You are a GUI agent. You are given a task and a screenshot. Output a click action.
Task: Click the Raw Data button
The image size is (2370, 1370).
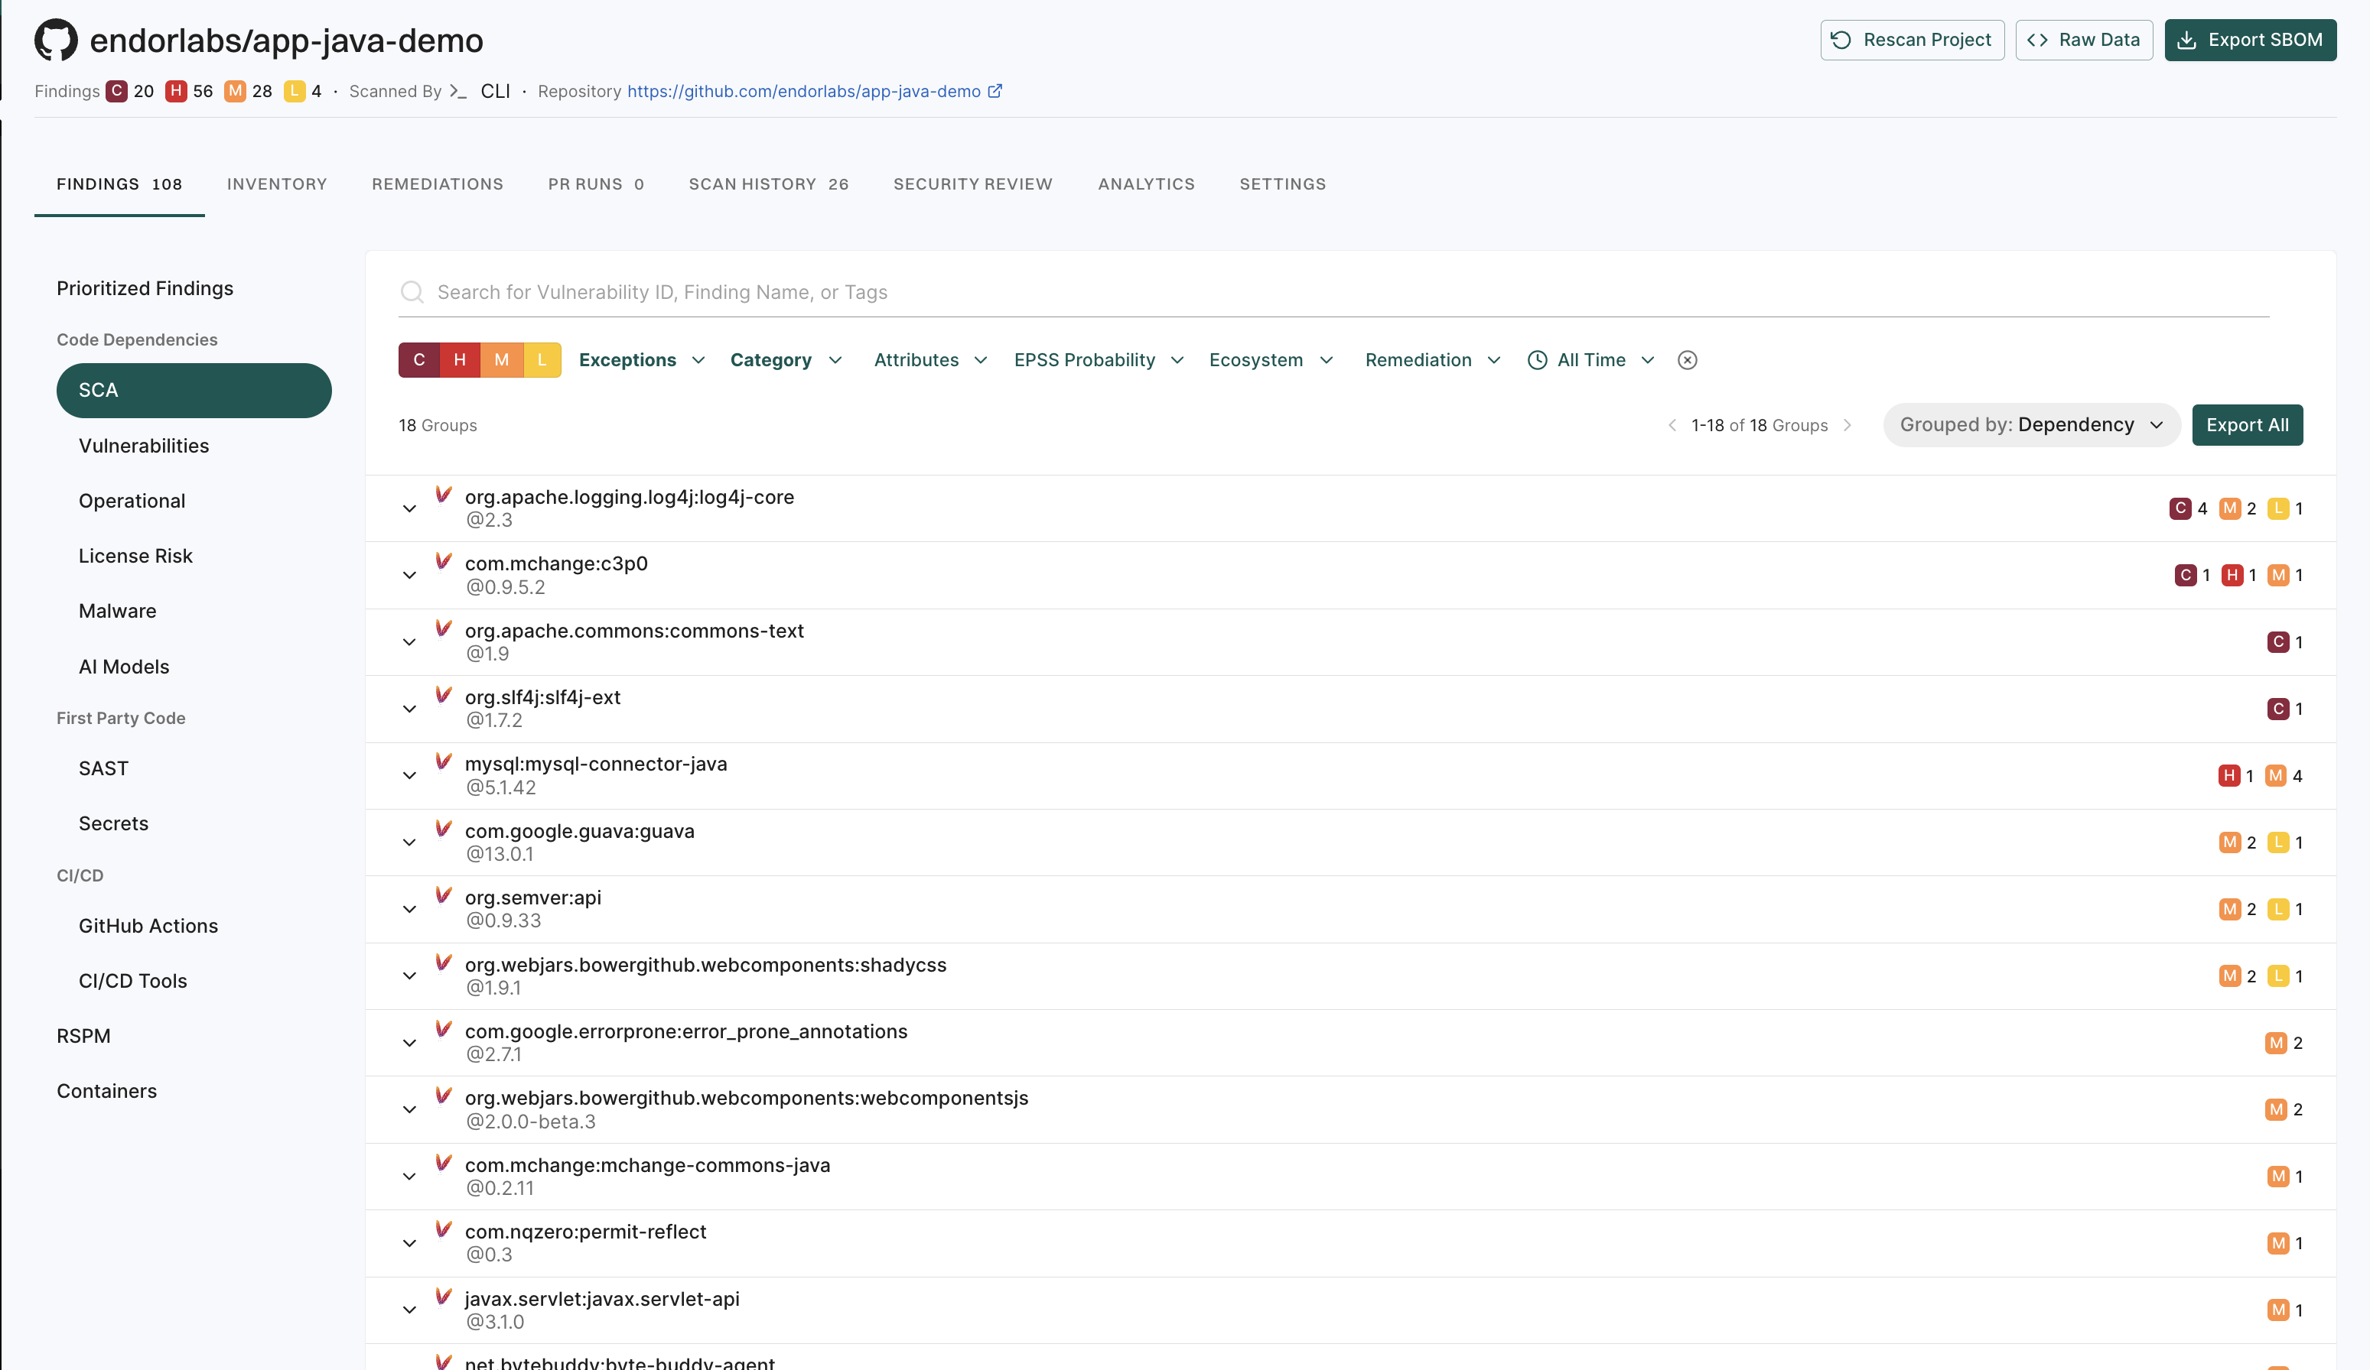(2084, 40)
